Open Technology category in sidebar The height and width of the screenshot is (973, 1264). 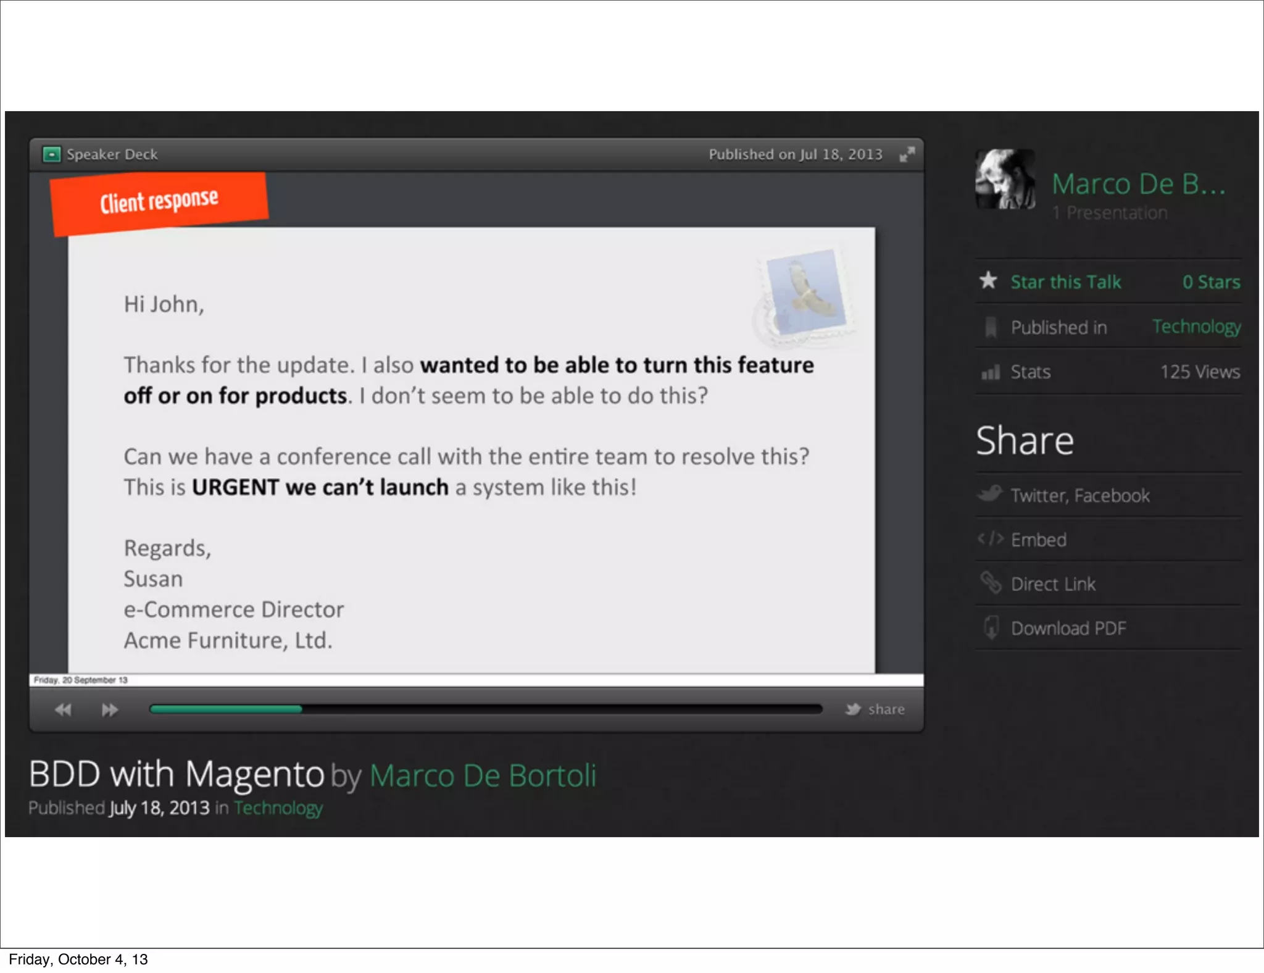(x=1196, y=327)
